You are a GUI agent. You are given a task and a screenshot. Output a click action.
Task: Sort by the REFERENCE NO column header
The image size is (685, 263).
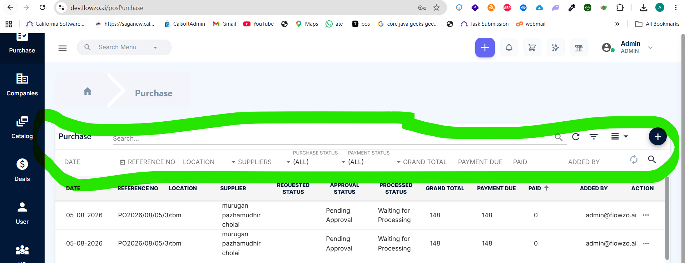(x=138, y=188)
